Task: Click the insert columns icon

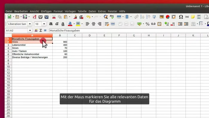Action: point(127,17)
